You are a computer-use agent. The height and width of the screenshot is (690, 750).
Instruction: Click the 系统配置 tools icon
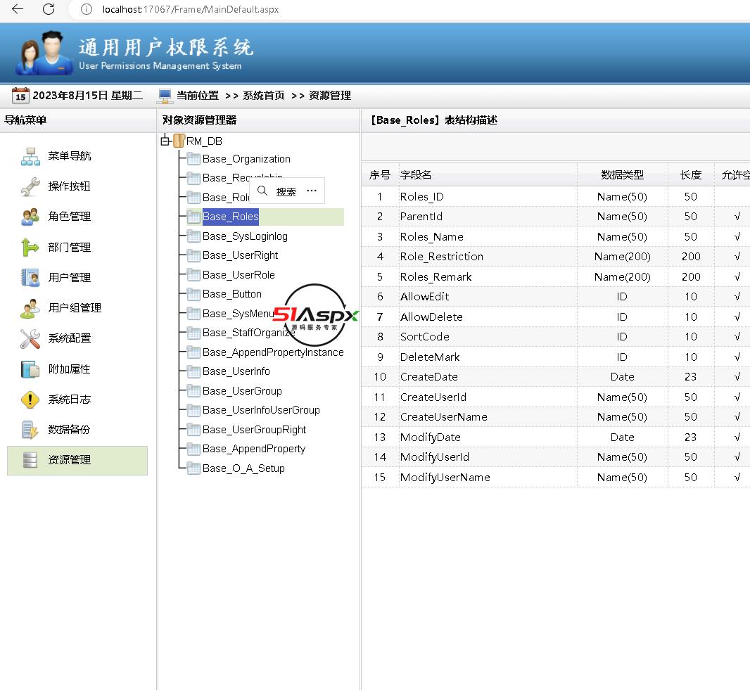(x=31, y=338)
